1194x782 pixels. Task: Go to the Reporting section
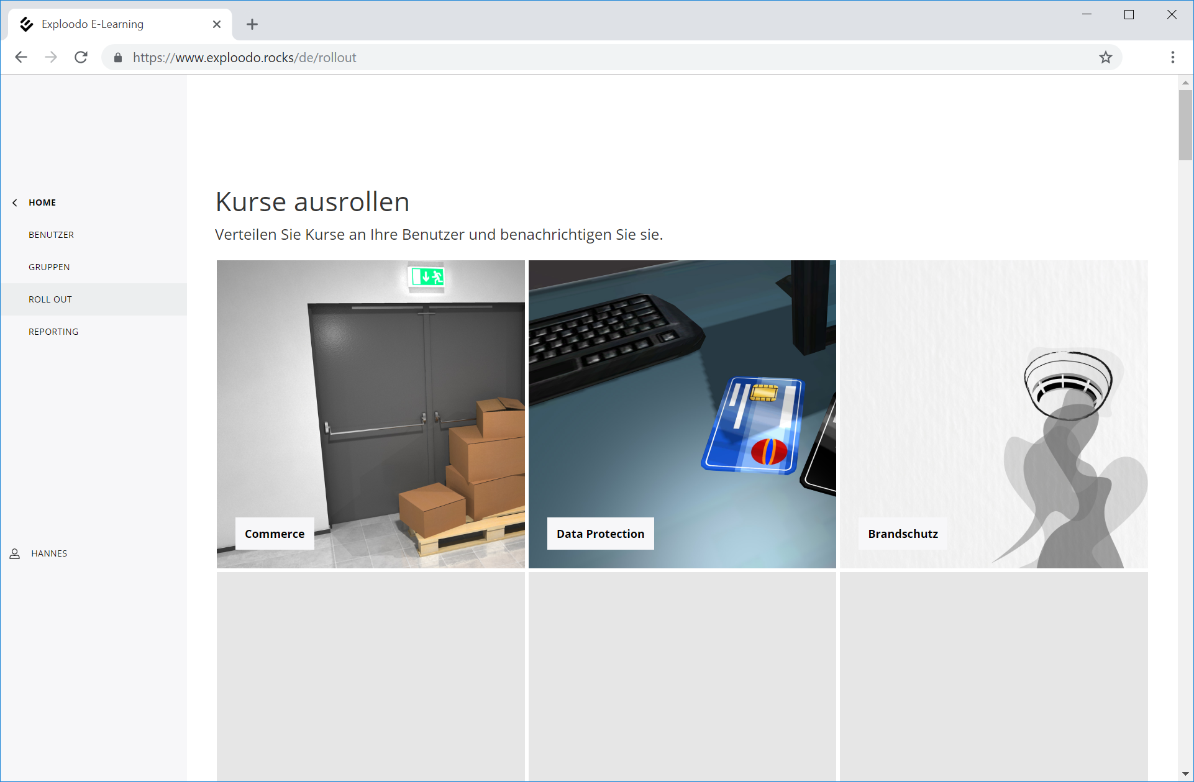[53, 332]
